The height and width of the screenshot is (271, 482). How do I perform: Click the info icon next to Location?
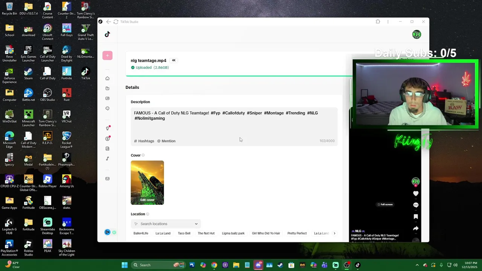point(148,214)
